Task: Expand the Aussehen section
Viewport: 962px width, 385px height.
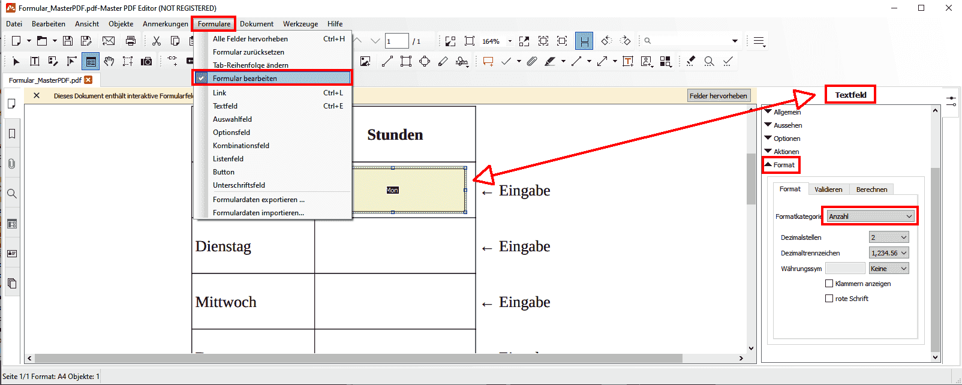Action: coord(787,125)
